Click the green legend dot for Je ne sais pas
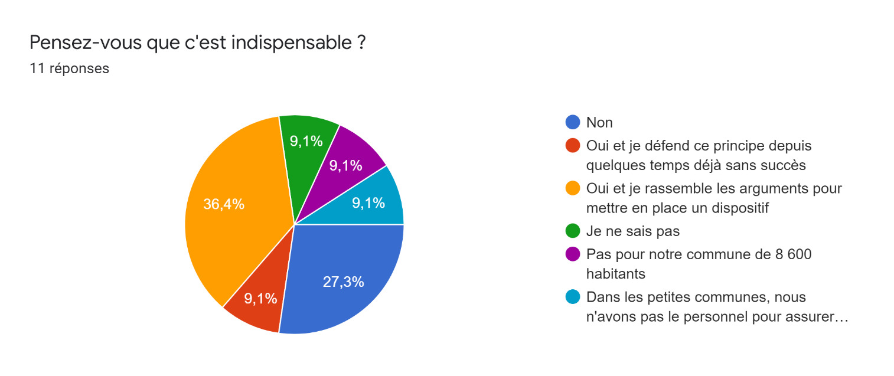Image resolution: width=894 pixels, height=376 pixels. click(x=572, y=231)
